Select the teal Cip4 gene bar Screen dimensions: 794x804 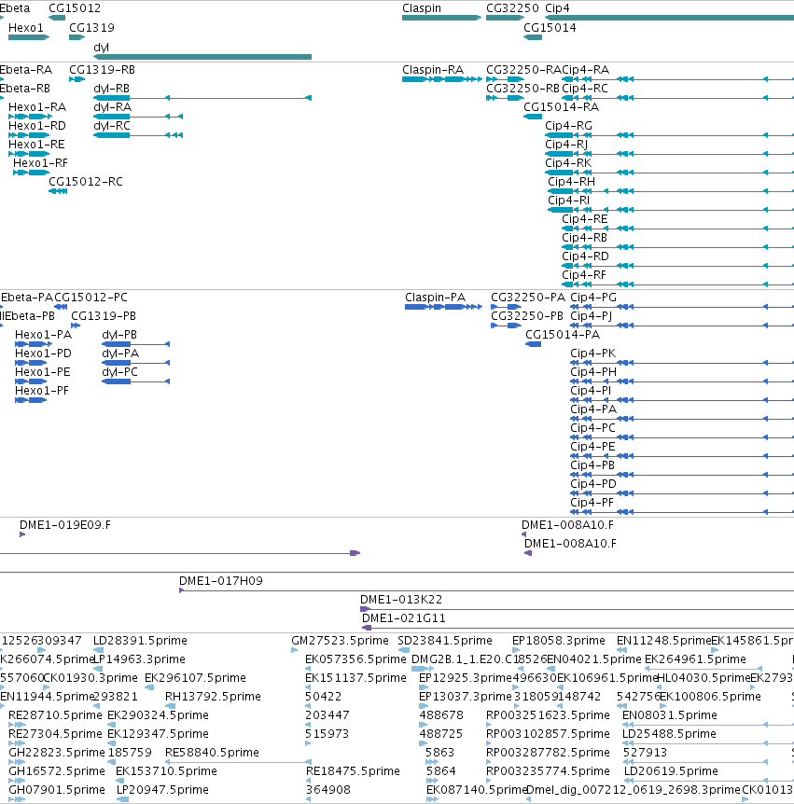tap(669, 18)
